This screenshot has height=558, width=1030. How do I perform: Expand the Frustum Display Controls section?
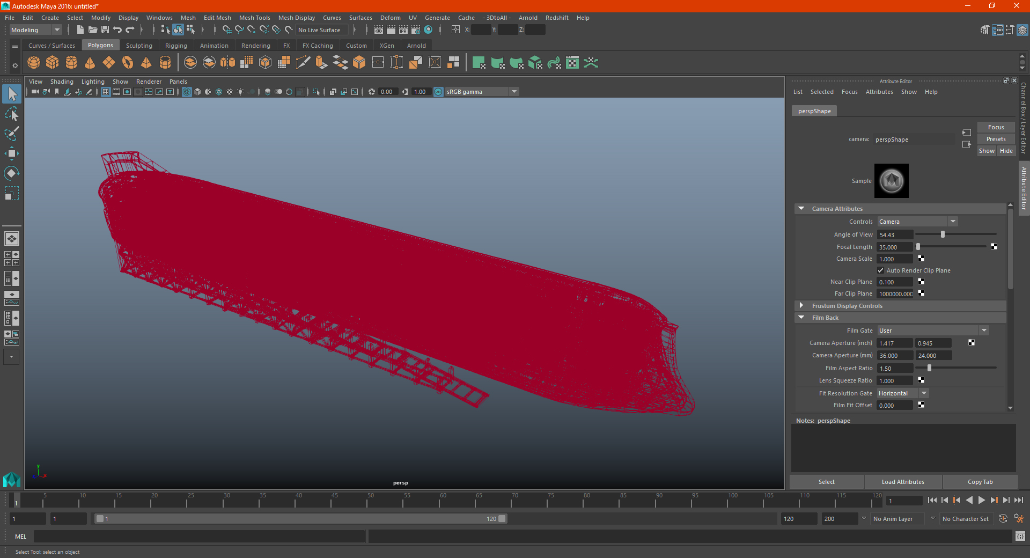tap(801, 306)
